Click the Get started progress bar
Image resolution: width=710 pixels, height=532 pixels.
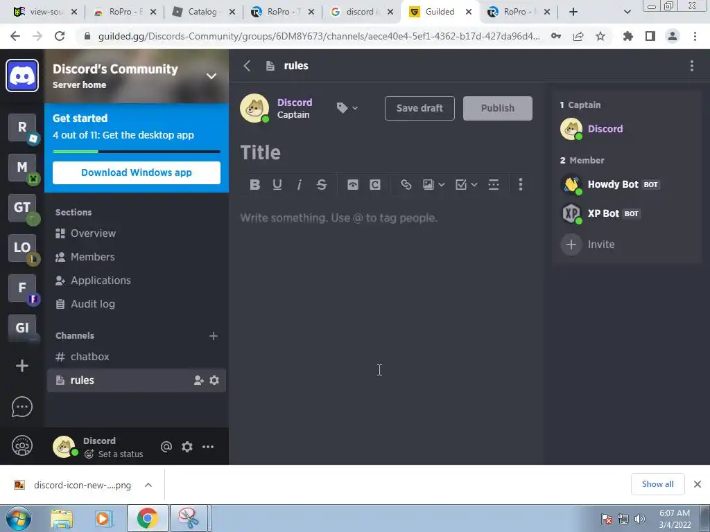137,152
